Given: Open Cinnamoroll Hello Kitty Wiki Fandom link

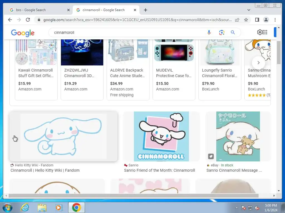Looking at the screenshot, I should point(45,171).
